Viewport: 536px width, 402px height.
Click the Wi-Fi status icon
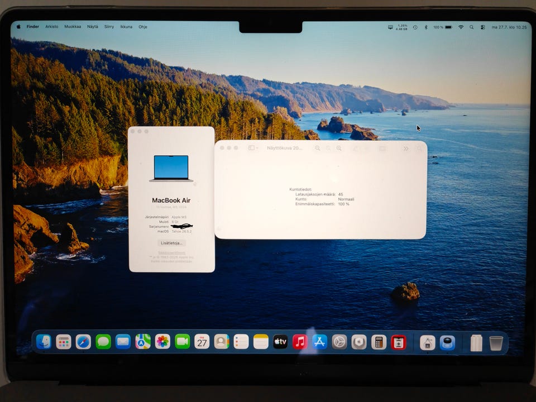[461, 27]
